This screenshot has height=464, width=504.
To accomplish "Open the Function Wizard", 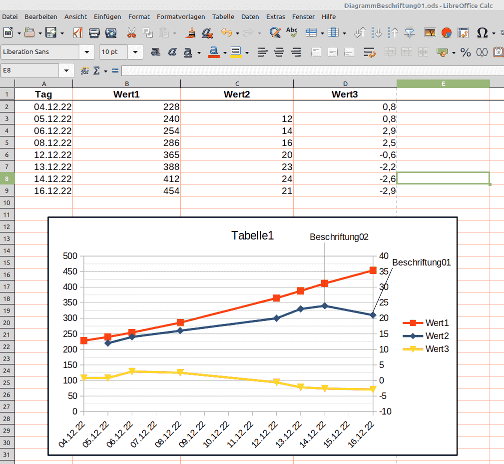I will (x=85, y=70).
